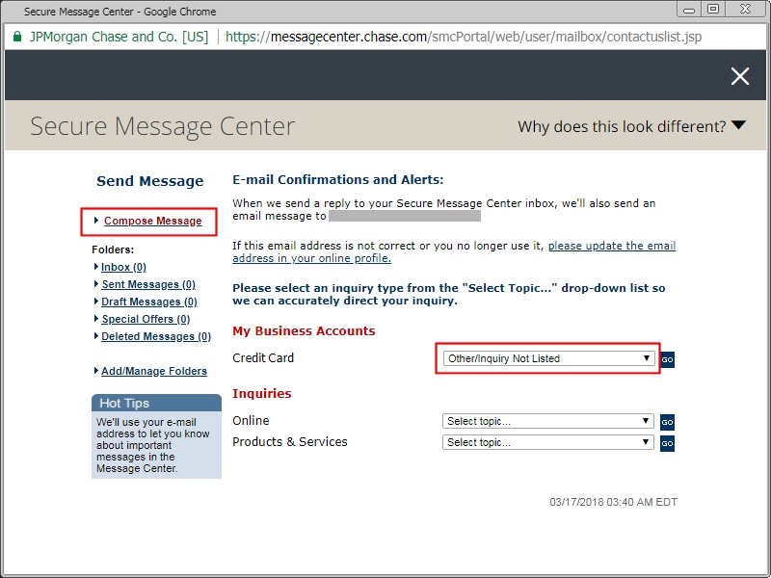Viewport: 771px width, 578px height.
Task: Click the GO button next to Products & Services
Action: [x=667, y=443]
